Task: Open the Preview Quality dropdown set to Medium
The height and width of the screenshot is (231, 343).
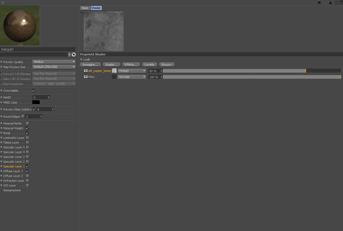Action: click(x=54, y=62)
